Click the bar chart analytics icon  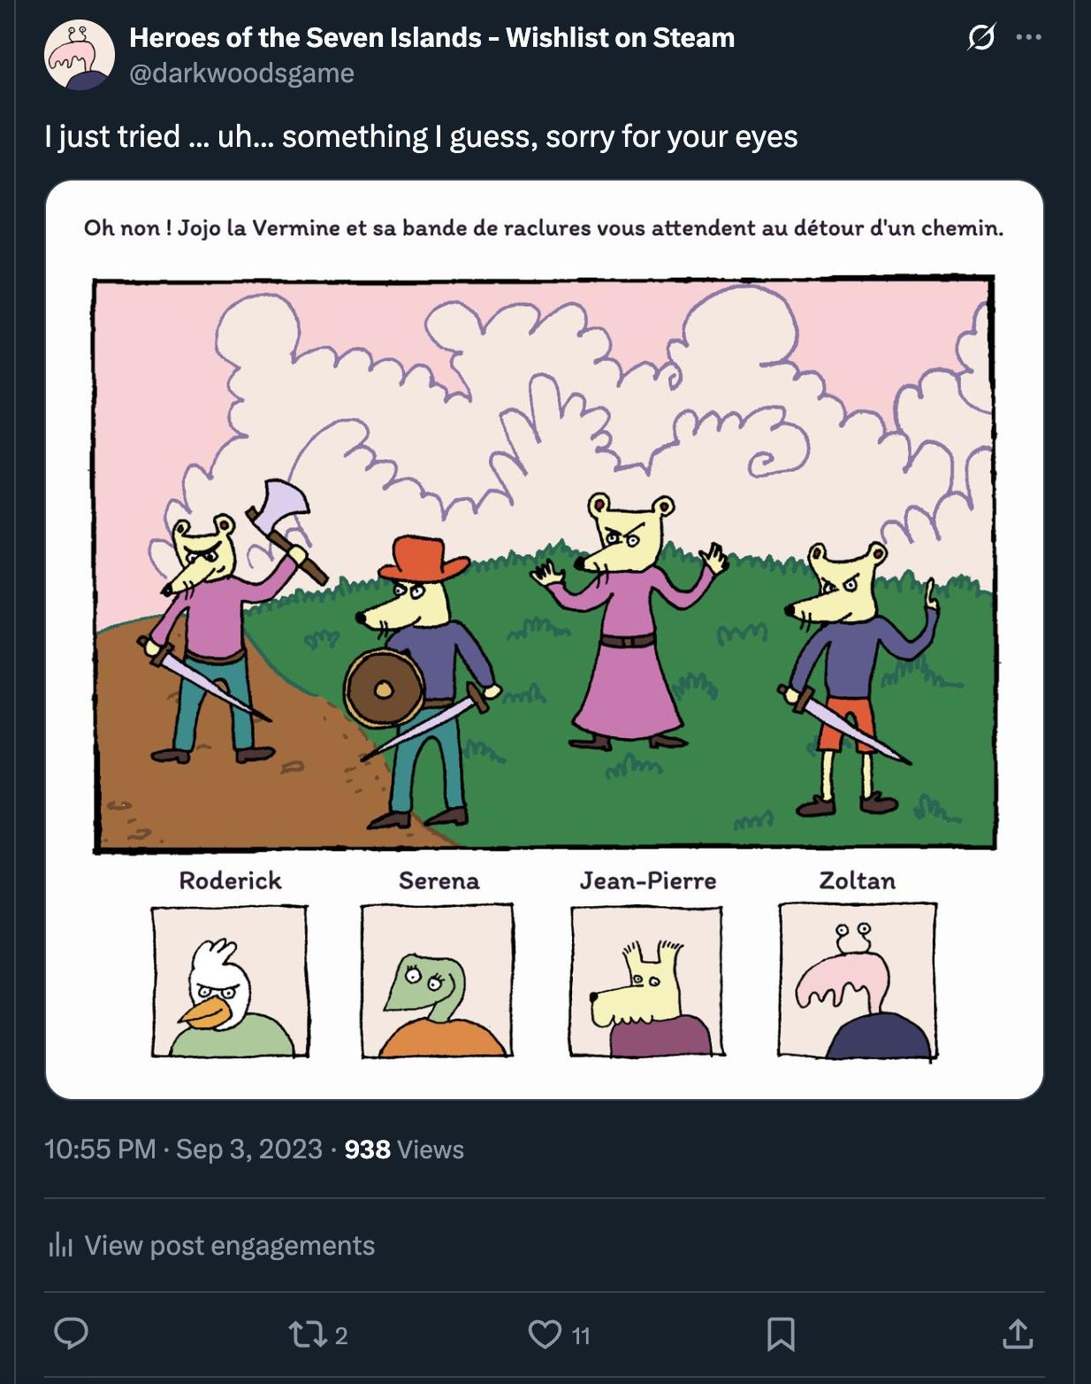(x=60, y=1245)
